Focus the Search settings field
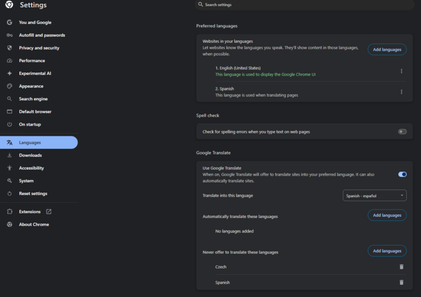The image size is (421, 297). click(x=304, y=5)
